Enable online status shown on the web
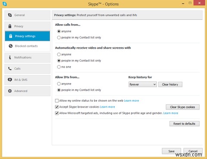 point(57,100)
